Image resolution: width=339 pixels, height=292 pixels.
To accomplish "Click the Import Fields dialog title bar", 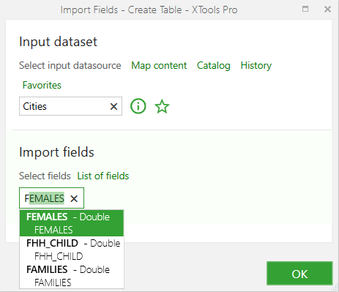I will pyautogui.click(x=149, y=10).
